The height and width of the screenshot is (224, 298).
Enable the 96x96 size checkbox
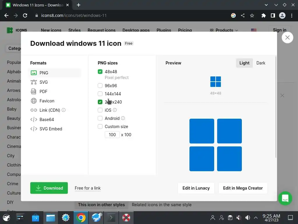coord(100,85)
